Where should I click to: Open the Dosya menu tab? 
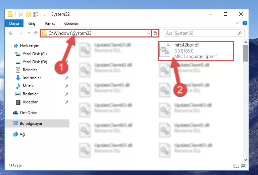14,23
